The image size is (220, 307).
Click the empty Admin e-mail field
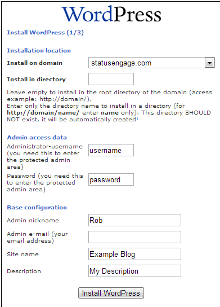point(134,237)
